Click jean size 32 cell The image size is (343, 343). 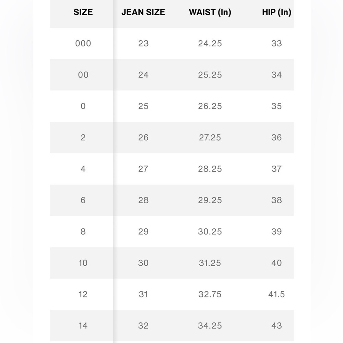tap(143, 326)
